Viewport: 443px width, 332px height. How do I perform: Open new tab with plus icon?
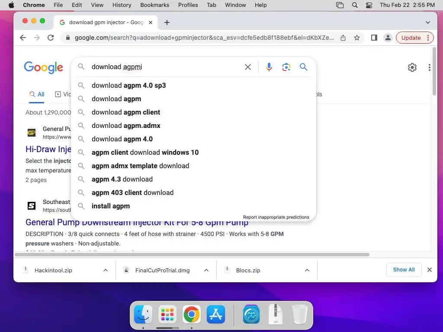pyautogui.click(x=167, y=22)
